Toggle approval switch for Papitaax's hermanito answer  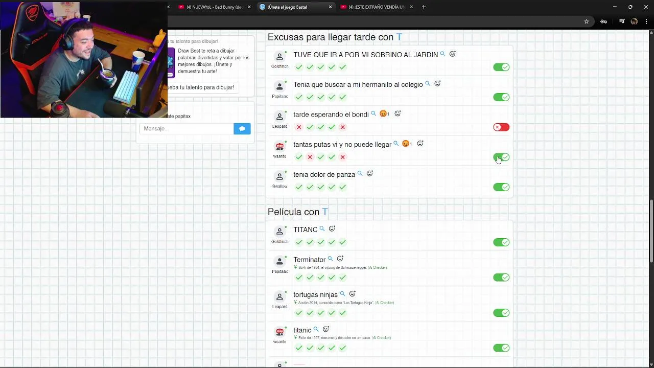(x=501, y=97)
